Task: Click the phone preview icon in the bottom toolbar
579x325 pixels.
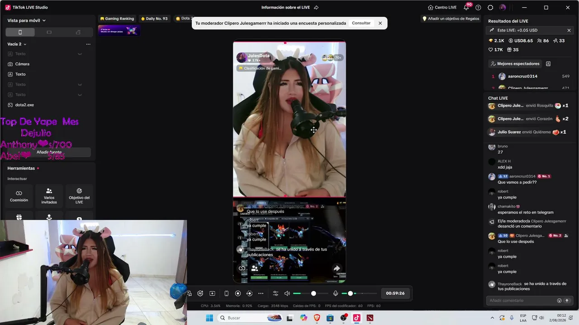Action: pyautogui.click(x=226, y=293)
